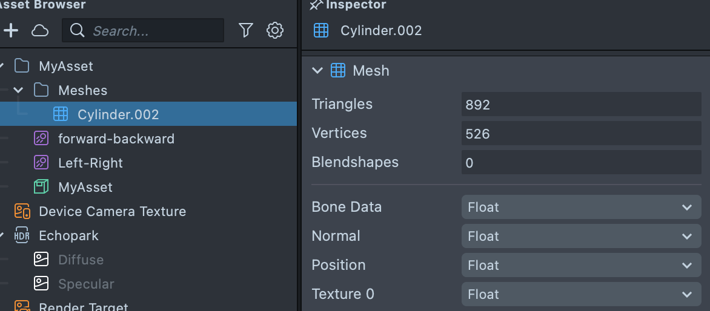Open Asset Browser settings gear
Screen dimensions: 710x311
click(275, 30)
